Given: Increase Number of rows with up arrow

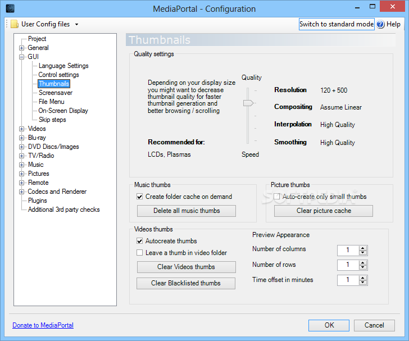Looking at the screenshot, I should tap(363, 263).
